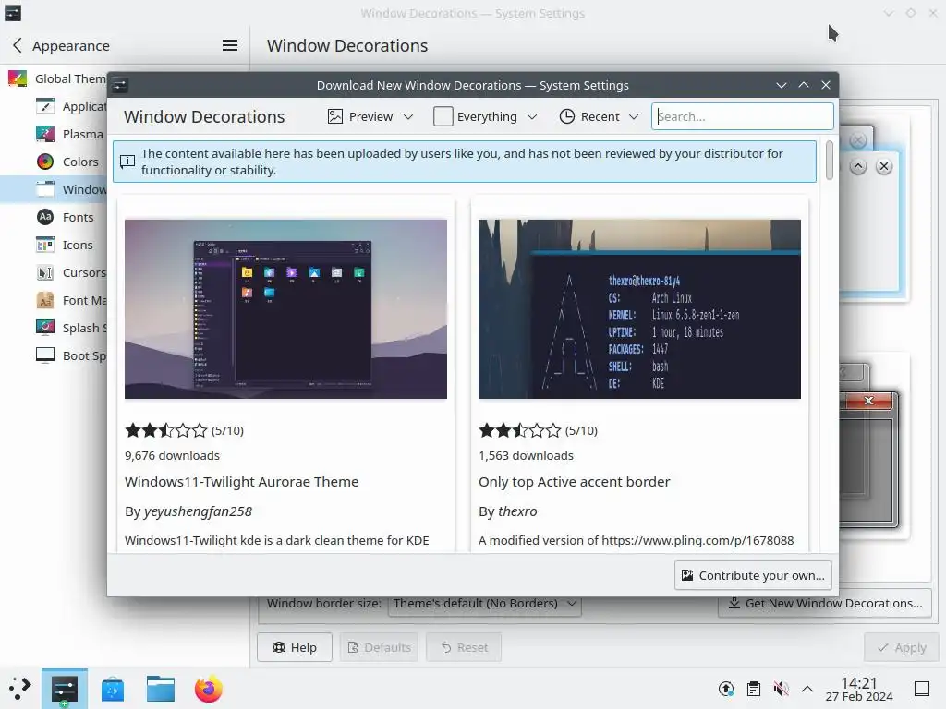
Task: Click the Windows11-Twilight Aurorae Theme title
Action: (241, 482)
